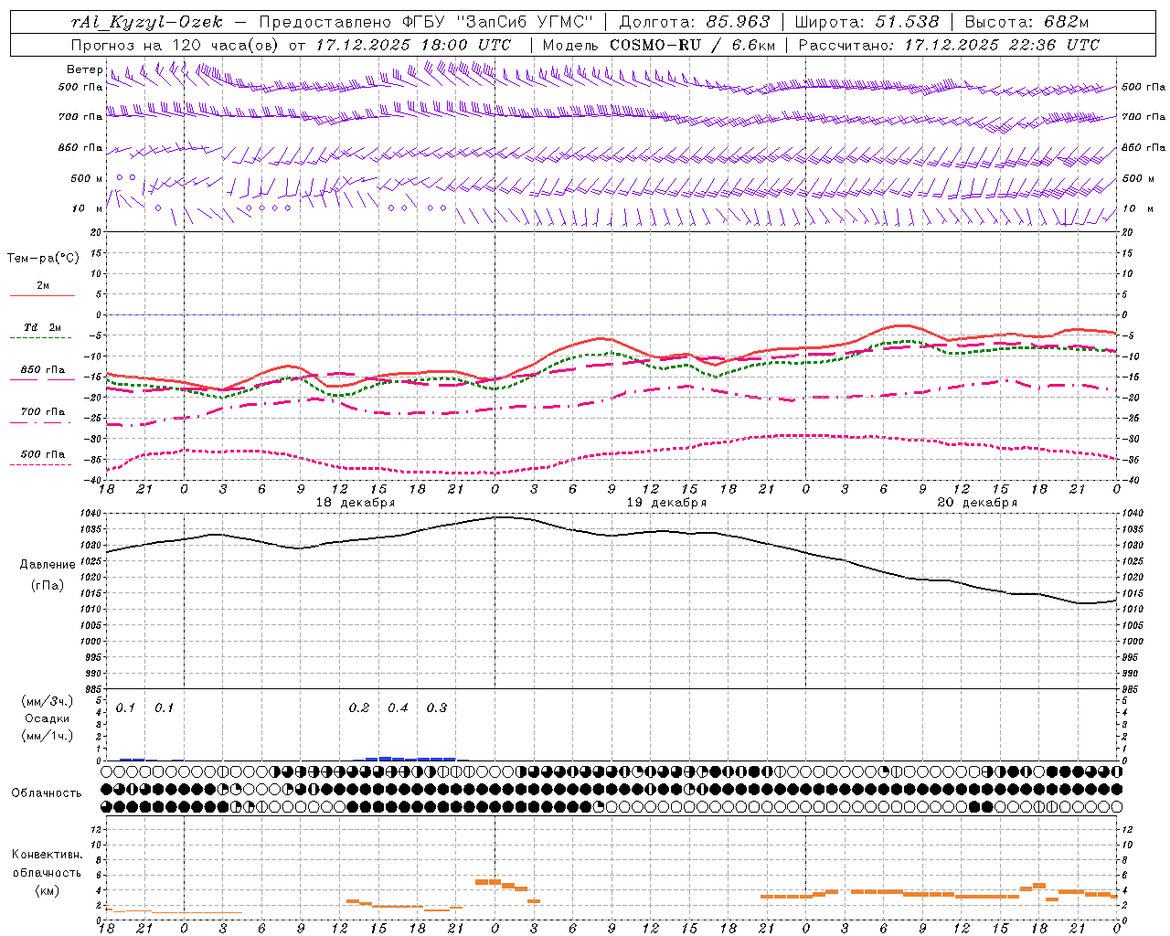Click the 0.4 precipitation amount
Image resolution: width=1170 pixels, height=936 pixels.
point(398,707)
